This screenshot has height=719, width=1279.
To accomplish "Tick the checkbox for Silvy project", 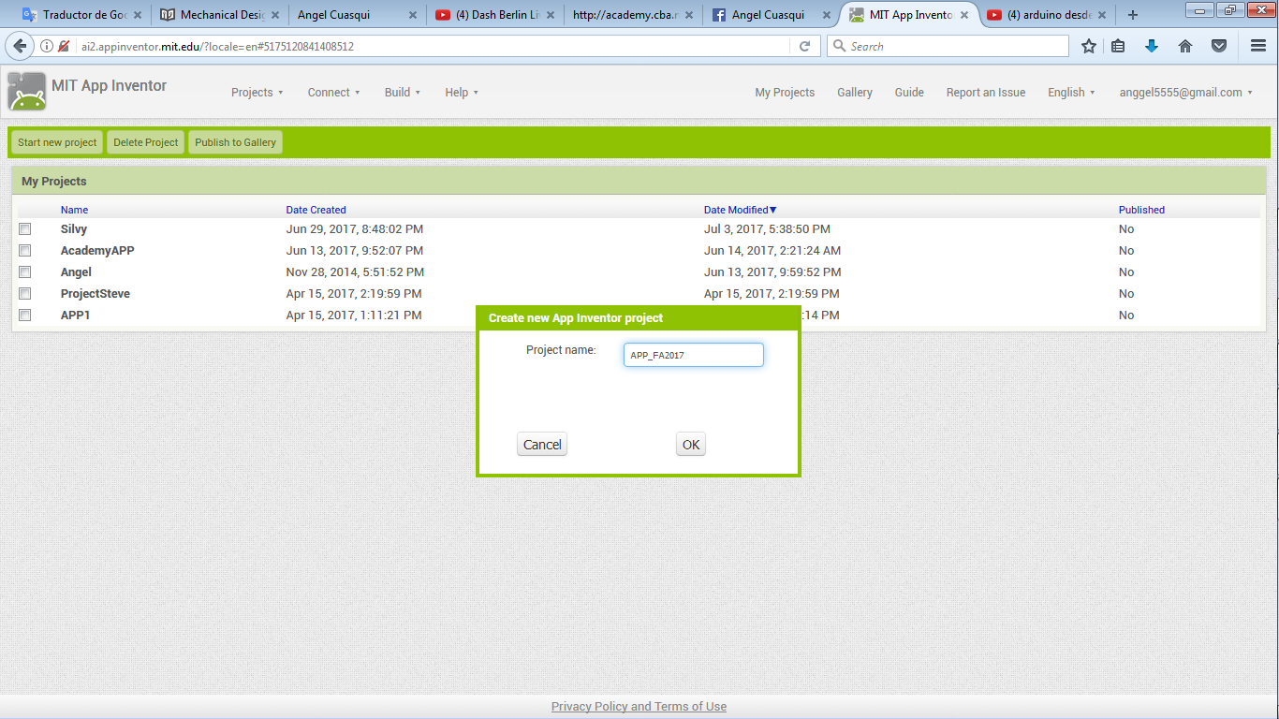I will coord(25,229).
